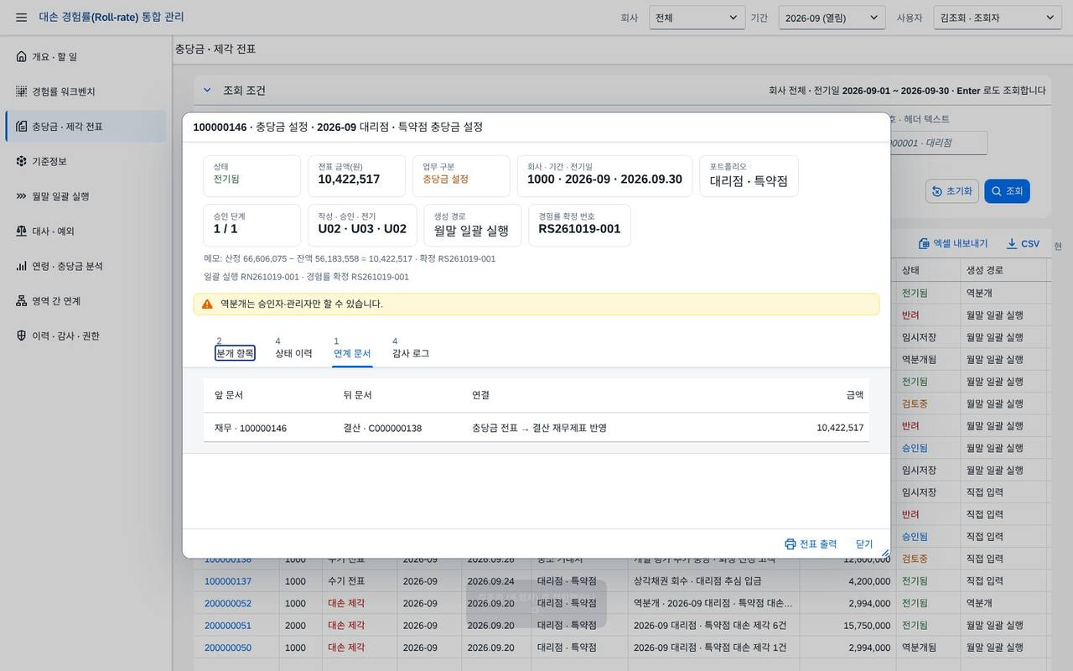
Task: Click the 경험률 확정 번호 RS261019-001 card
Action: coord(579,226)
